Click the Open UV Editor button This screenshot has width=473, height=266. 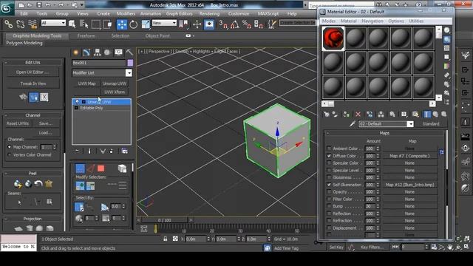pyautogui.click(x=33, y=72)
